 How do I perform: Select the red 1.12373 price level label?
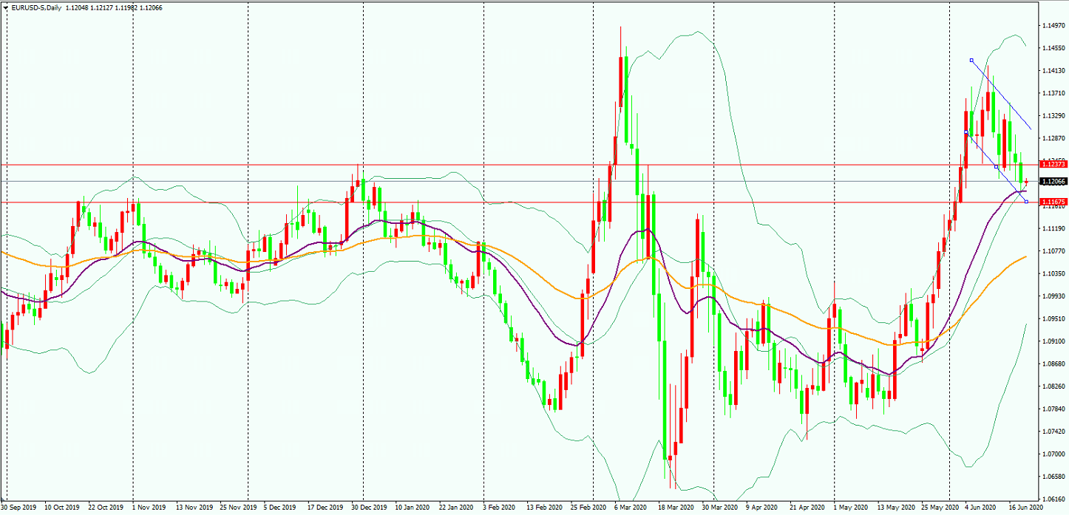click(x=1053, y=164)
